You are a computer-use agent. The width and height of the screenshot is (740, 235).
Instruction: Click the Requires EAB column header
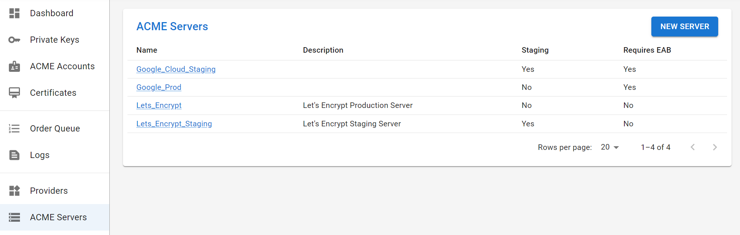[x=647, y=50]
